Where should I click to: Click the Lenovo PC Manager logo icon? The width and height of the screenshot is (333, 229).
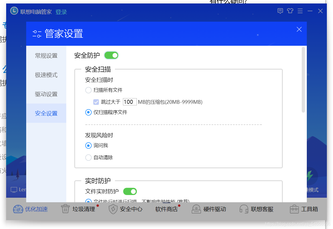click(x=14, y=11)
